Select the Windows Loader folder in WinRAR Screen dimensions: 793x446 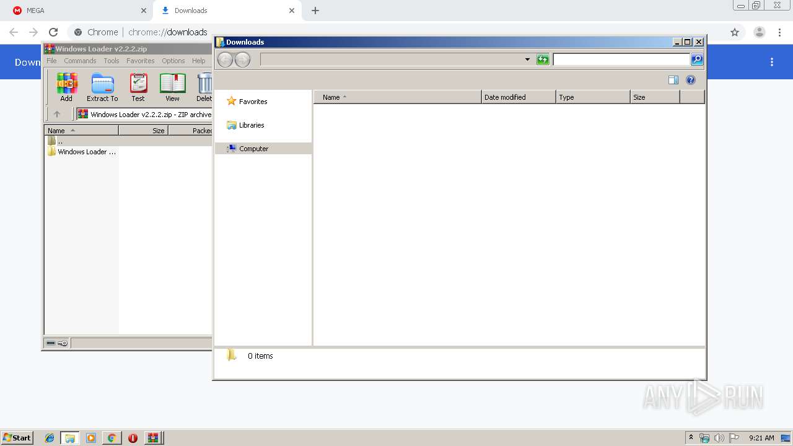click(x=82, y=152)
